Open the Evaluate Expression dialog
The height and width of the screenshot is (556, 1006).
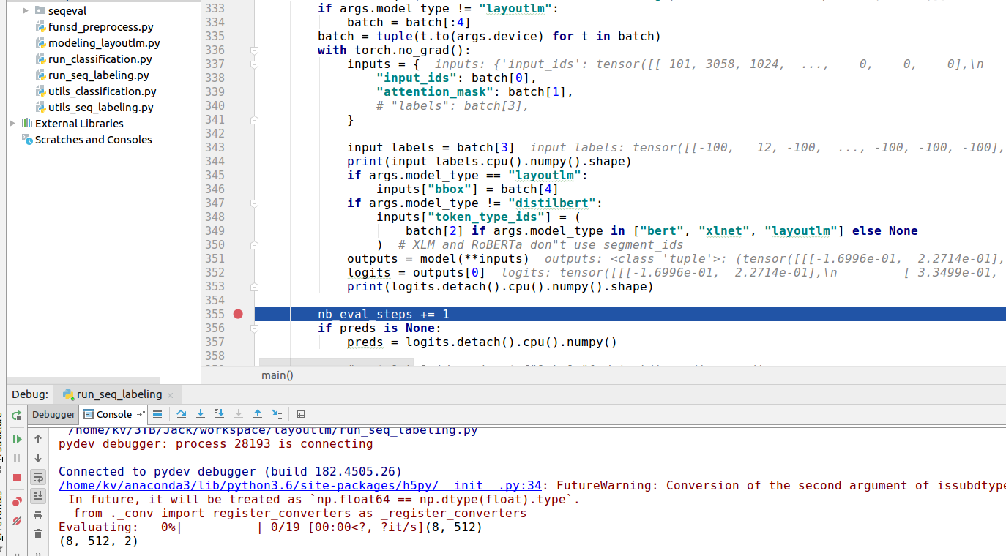pos(301,414)
